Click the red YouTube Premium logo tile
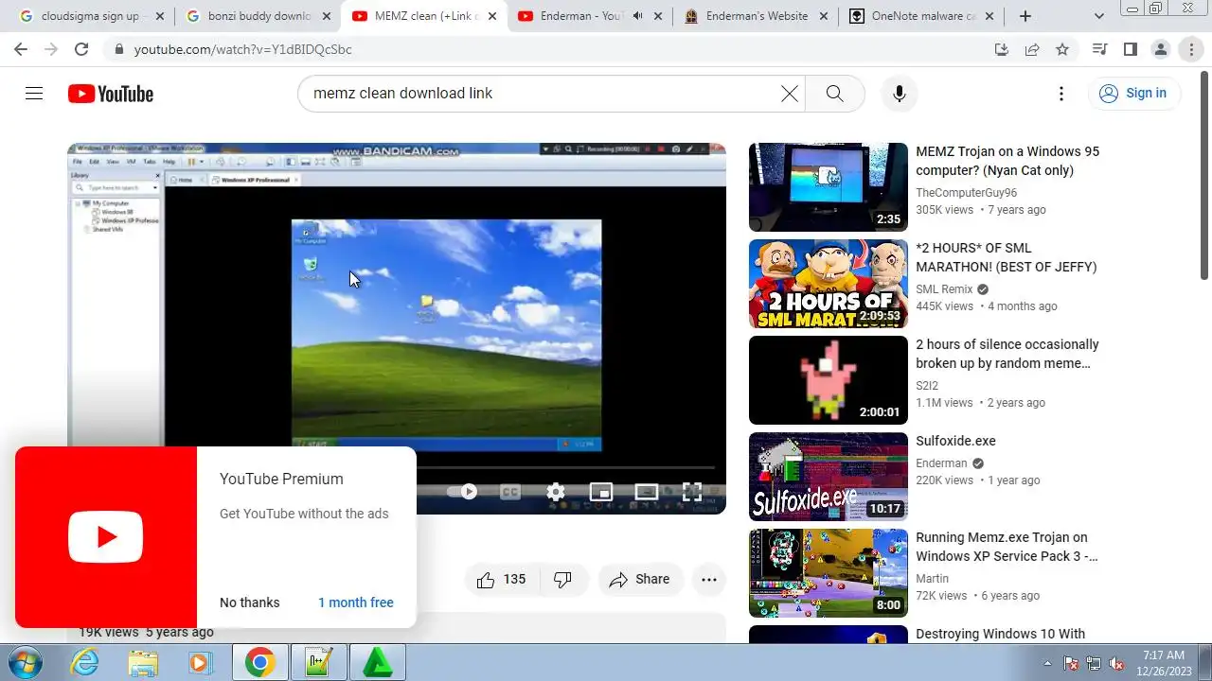Screen dimensions: 1212x681 106,537
